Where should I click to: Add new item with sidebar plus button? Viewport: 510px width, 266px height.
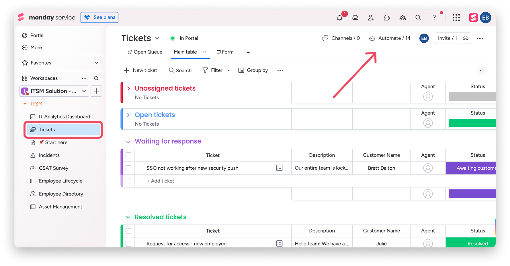pos(96,91)
